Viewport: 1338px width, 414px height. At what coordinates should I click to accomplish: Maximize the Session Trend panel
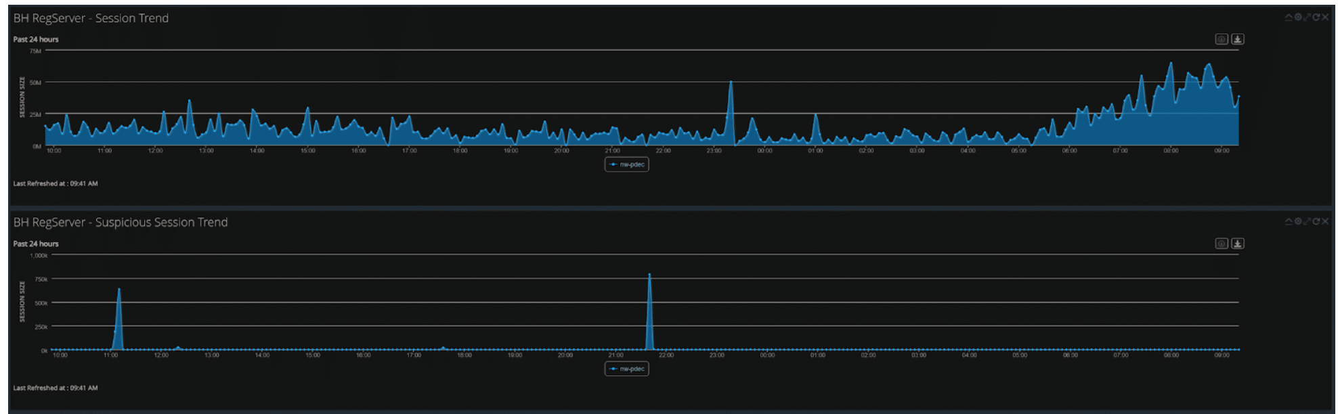pos(1307,18)
